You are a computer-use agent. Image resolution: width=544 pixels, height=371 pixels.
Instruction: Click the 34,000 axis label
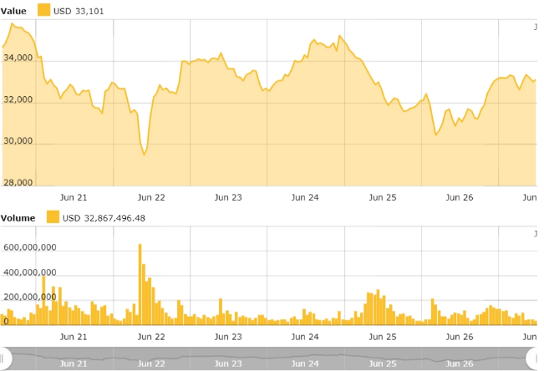coord(18,58)
